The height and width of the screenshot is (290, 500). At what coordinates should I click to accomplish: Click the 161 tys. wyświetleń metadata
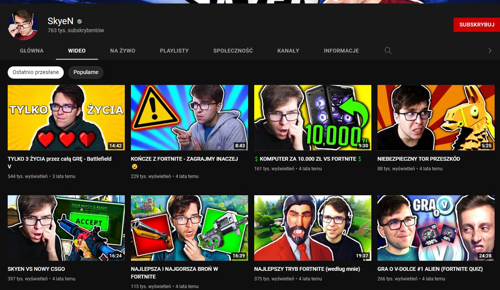point(274,169)
